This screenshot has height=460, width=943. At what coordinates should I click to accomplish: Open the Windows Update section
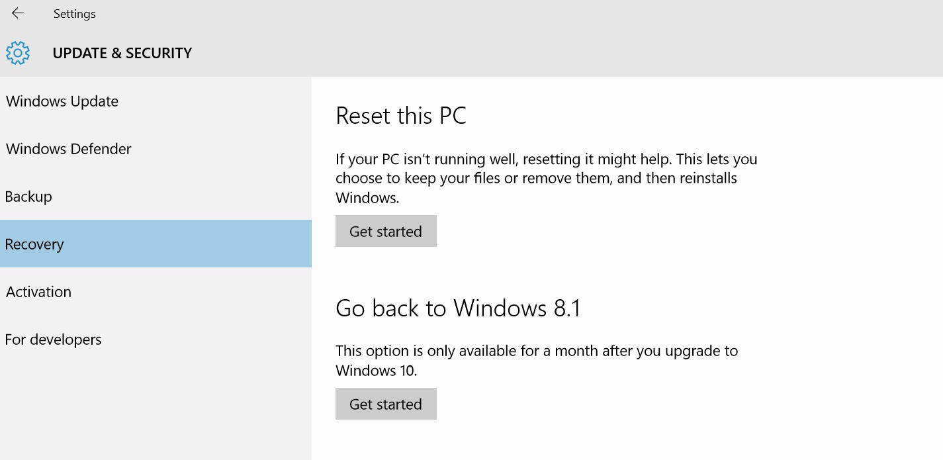62,101
